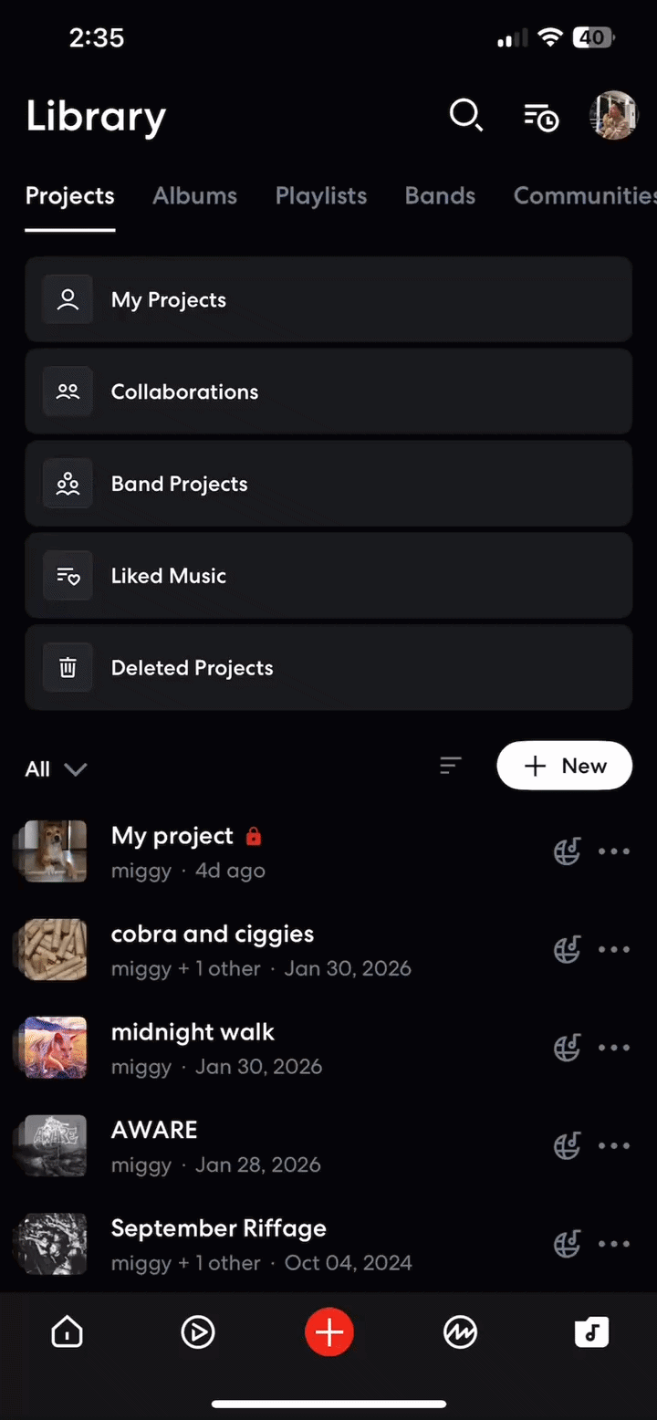Tap the red plus create button
657x1420 pixels.
[x=329, y=1332]
